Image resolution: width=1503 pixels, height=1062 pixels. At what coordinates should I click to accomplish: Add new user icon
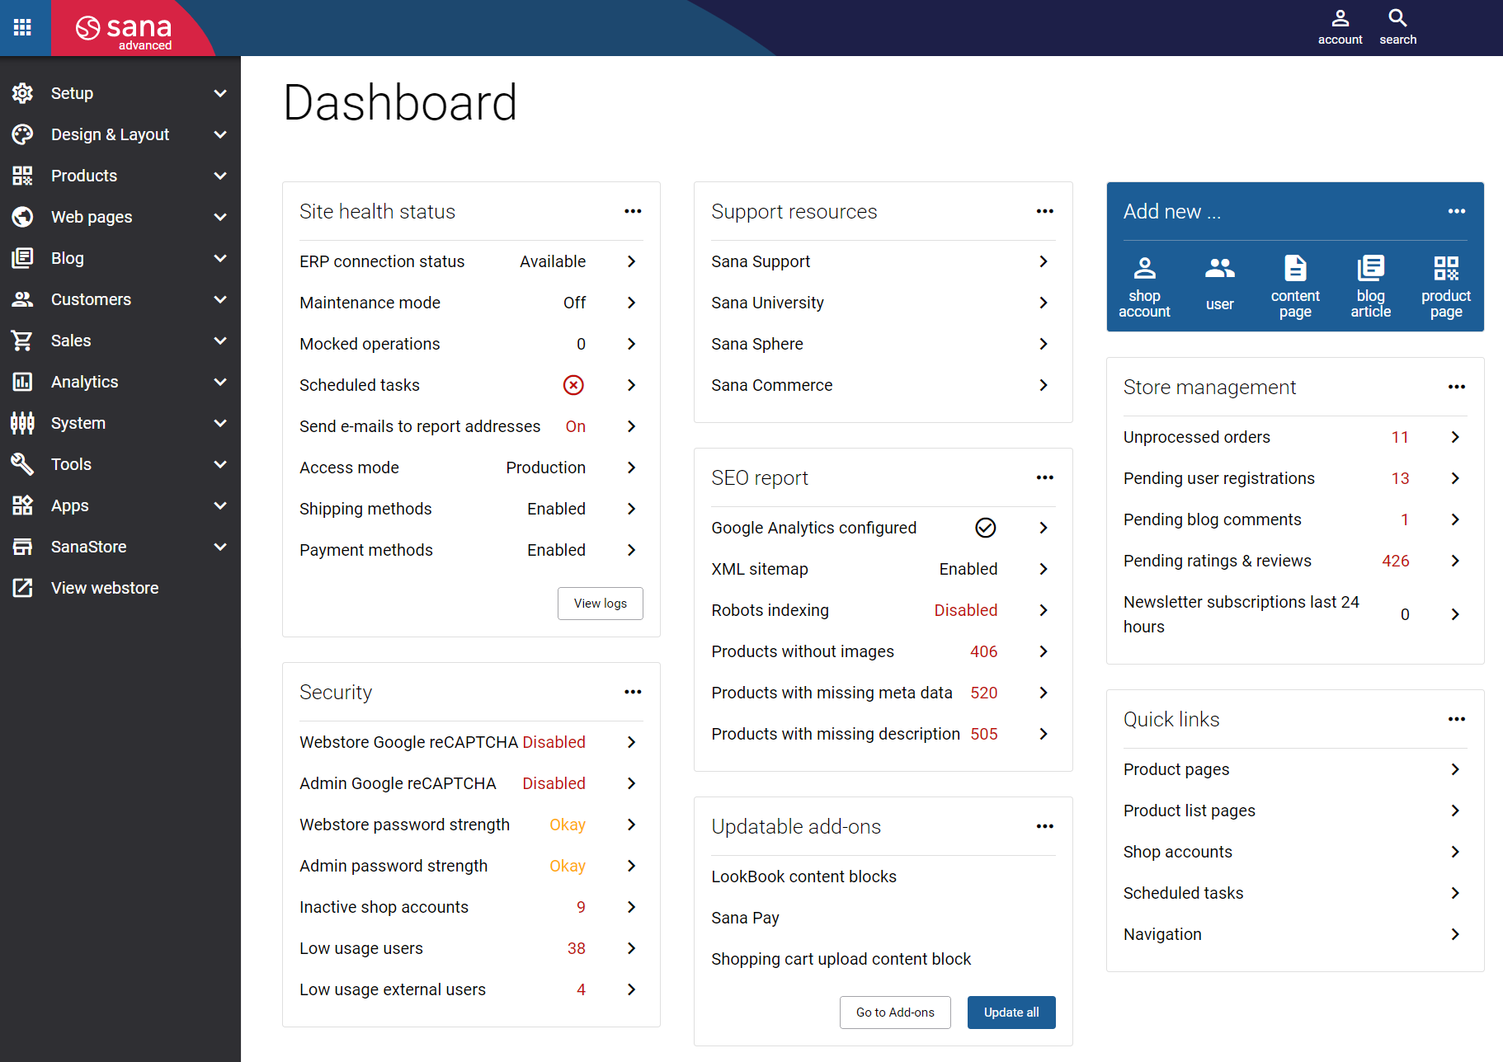pos(1220,268)
